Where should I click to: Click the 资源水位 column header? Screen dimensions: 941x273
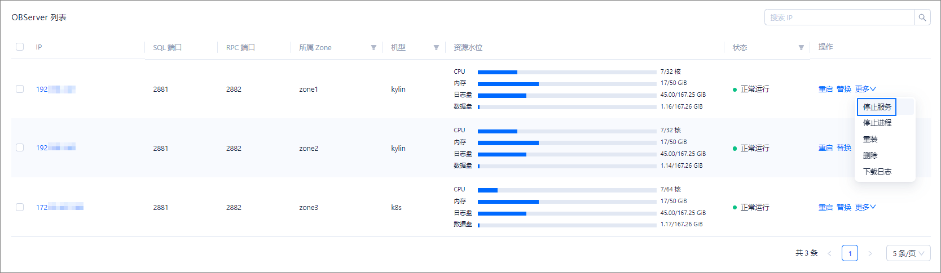(468, 47)
